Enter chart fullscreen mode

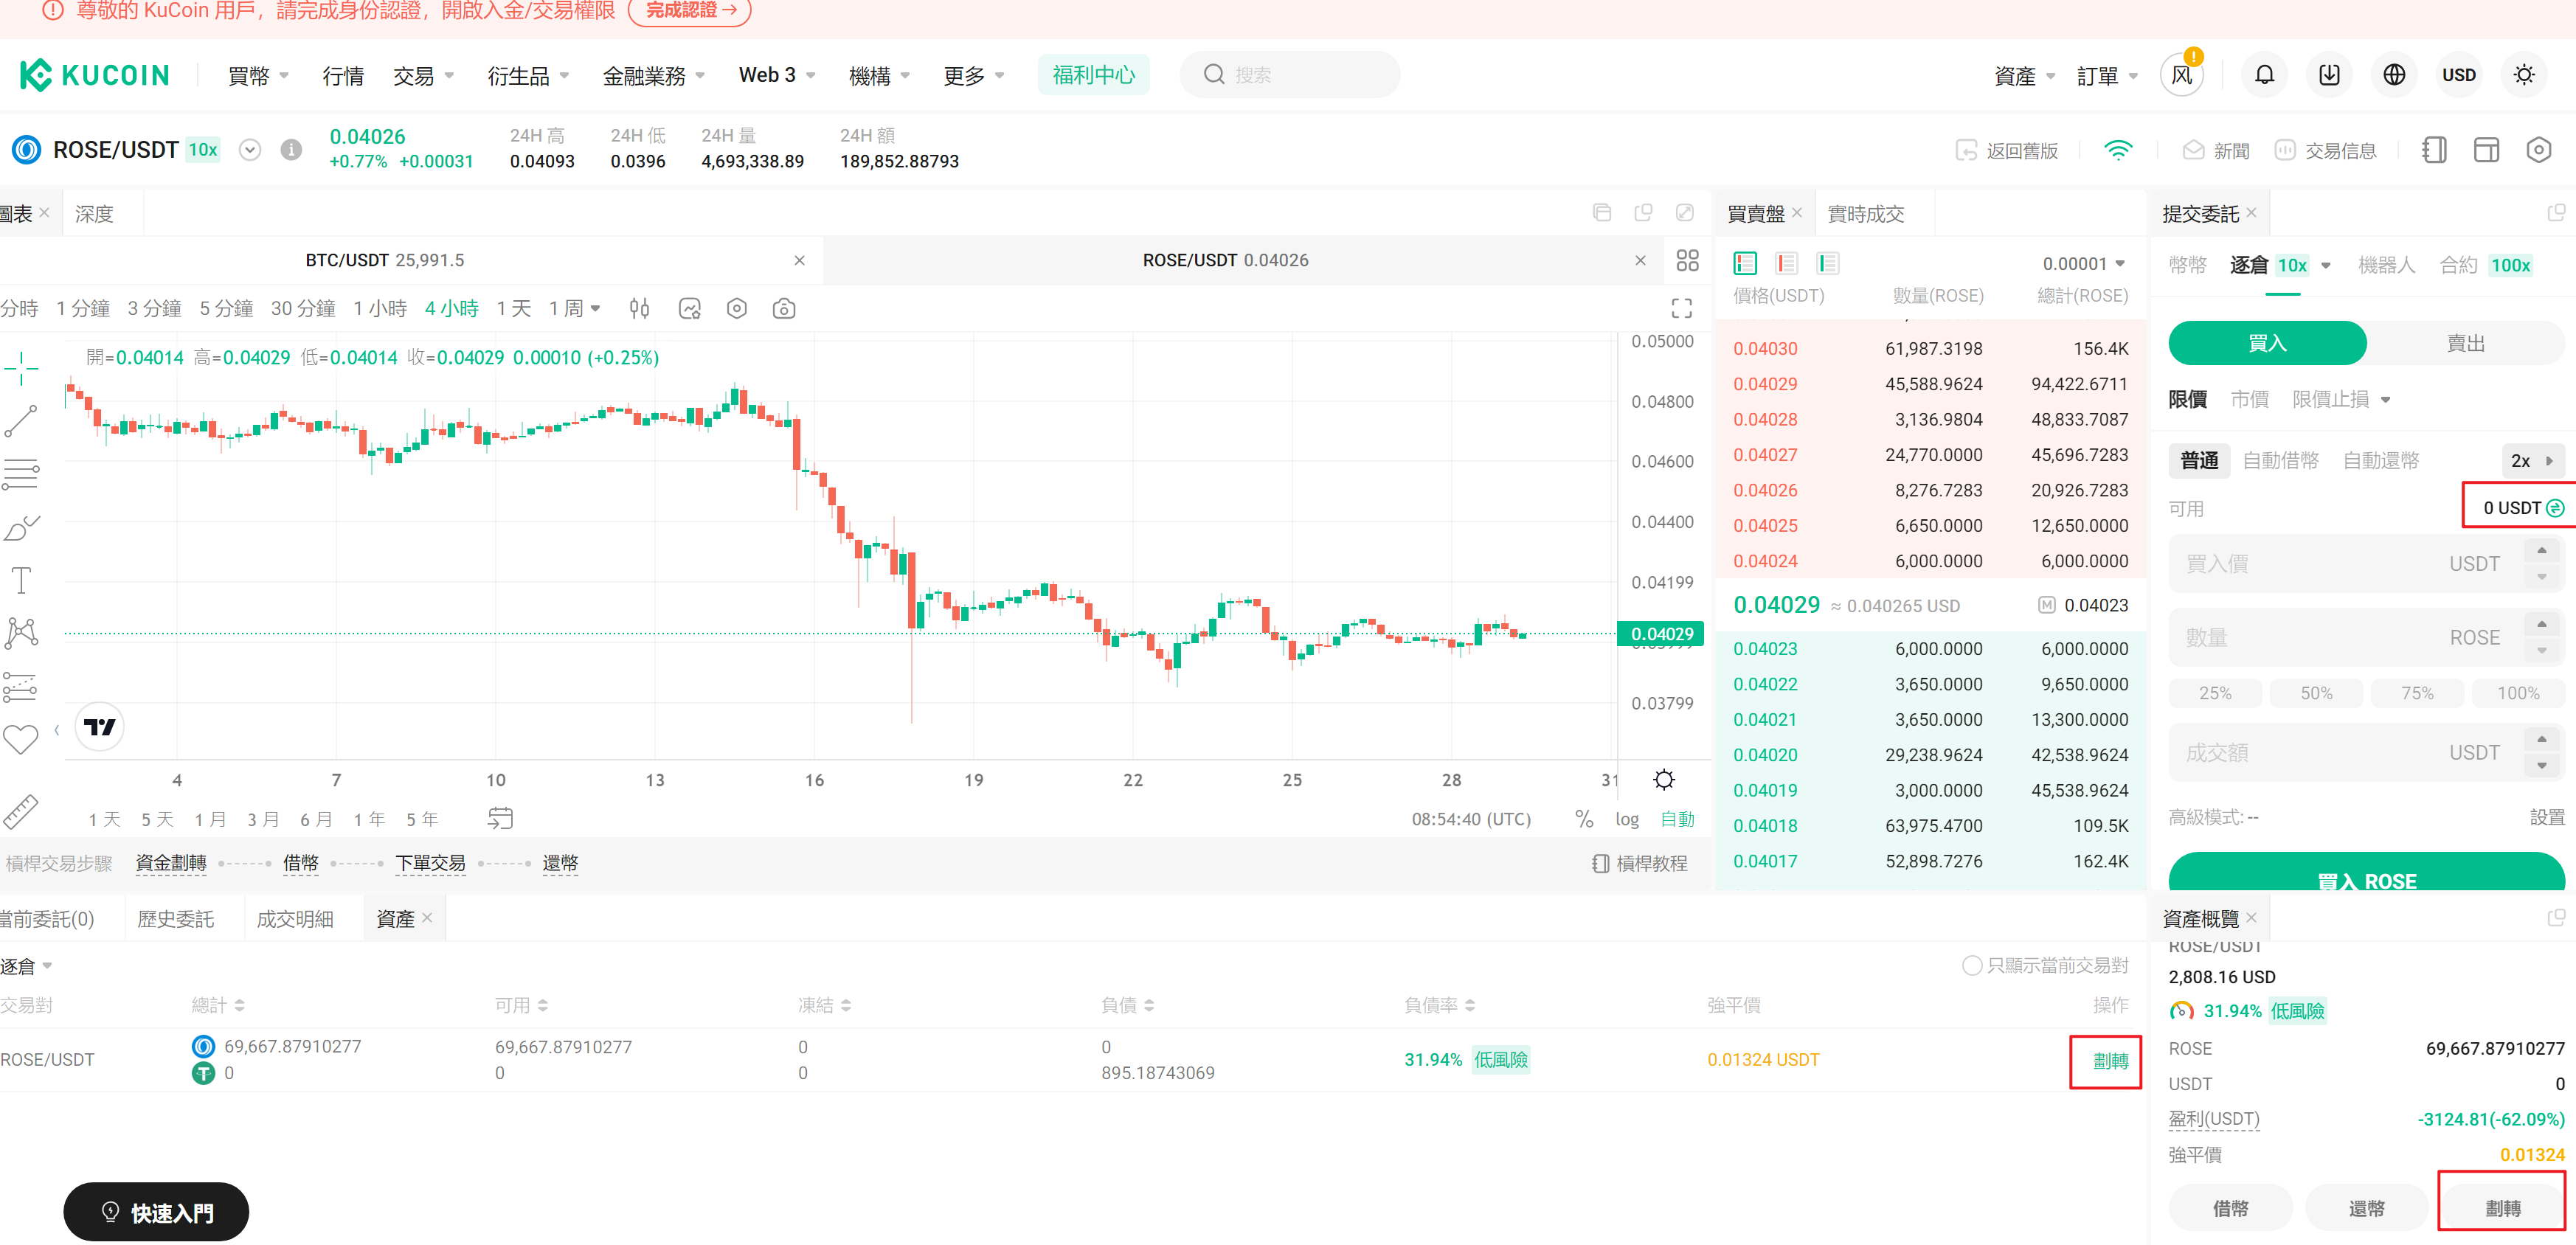(x=1682, y=308)
